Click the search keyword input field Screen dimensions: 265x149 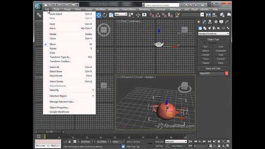(162, 5)
